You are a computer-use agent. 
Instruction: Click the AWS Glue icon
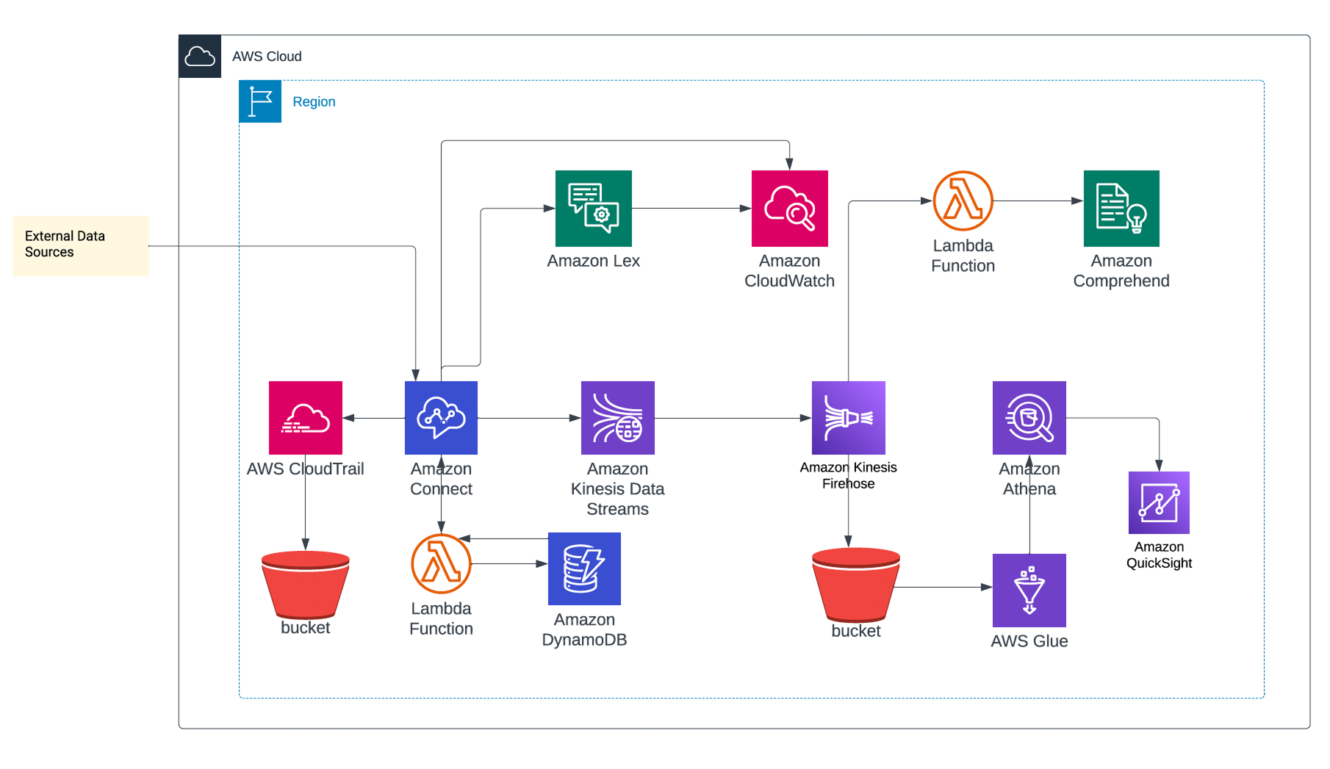pyautogui.click(x=1029, y=590)
